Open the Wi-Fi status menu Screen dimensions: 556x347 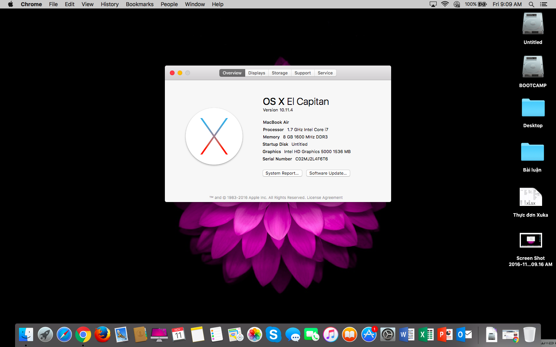coord(445,4)
